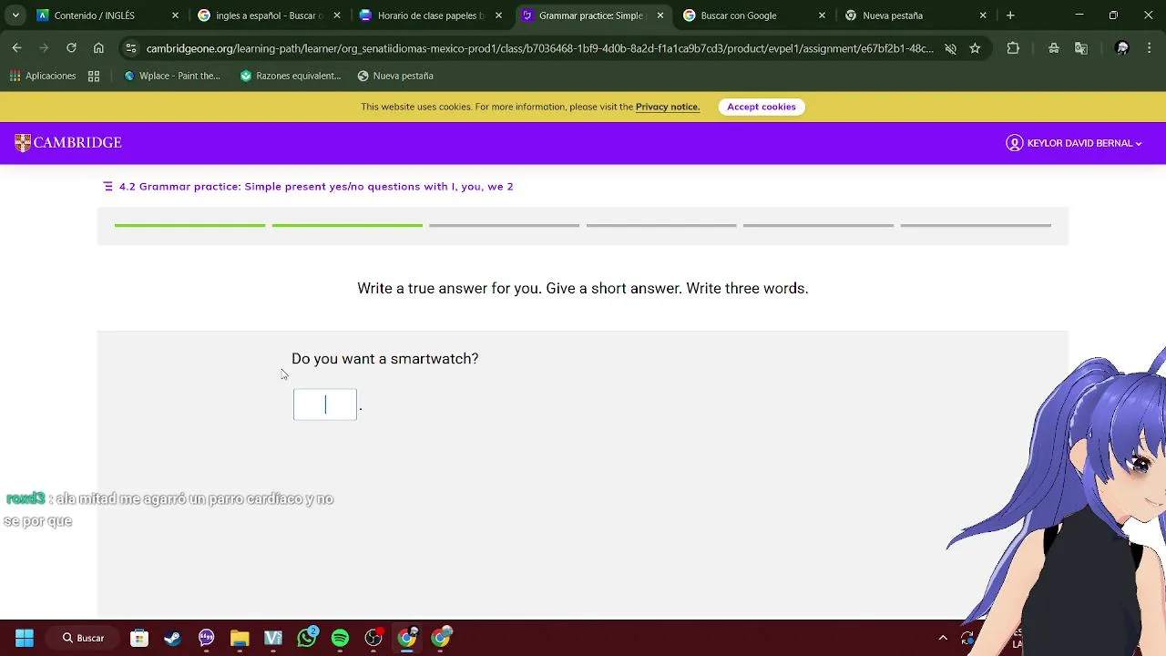Click the Windows Update tray icon

[x=967, y=638]
